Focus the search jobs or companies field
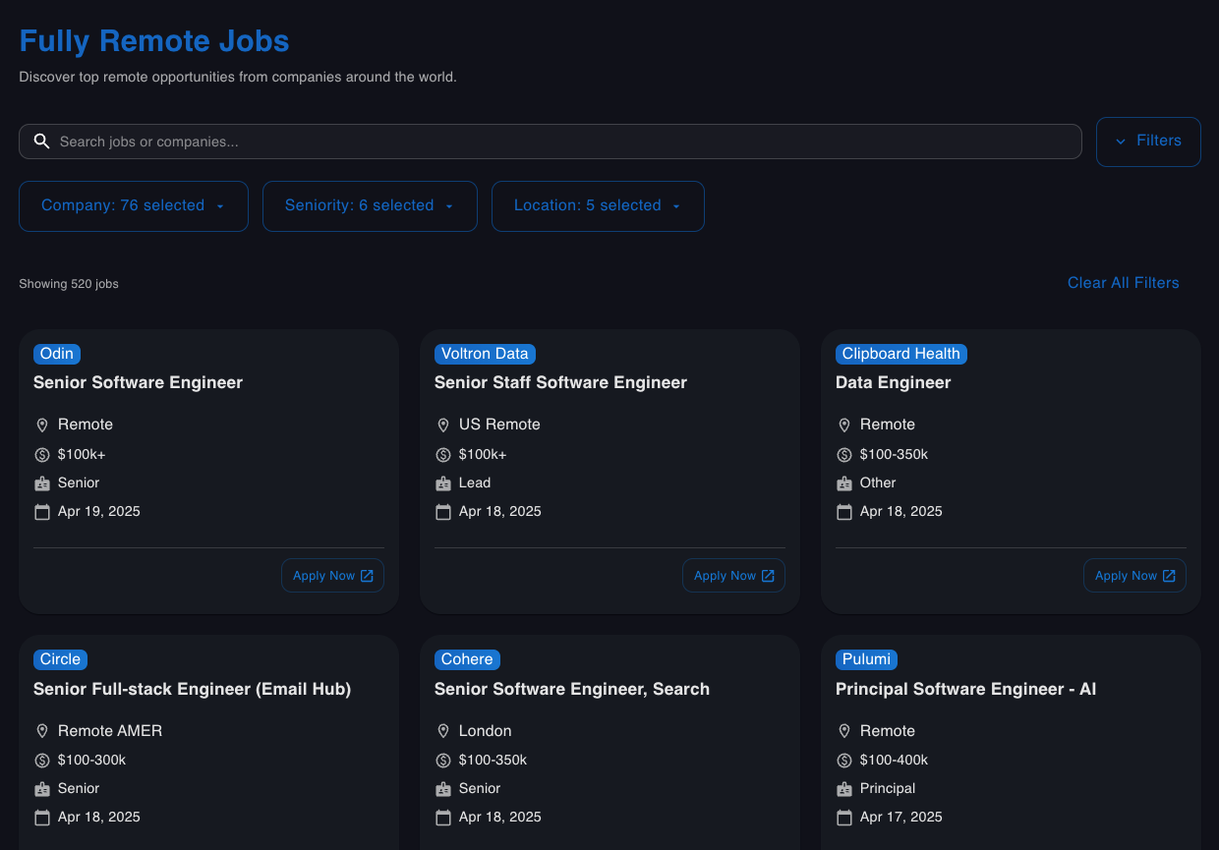The height and width of the screenshot is (850, 1219). coord(551,142)
